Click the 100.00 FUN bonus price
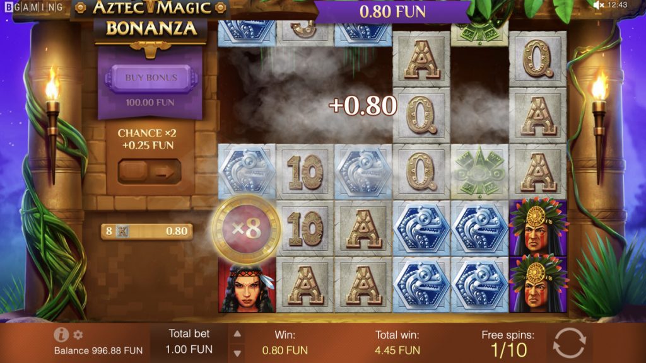Image resolution: width=646 pixels, height=363 pixels. pos(150,103)
